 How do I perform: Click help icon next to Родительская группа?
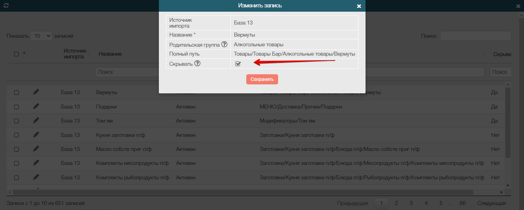(224, 44)
